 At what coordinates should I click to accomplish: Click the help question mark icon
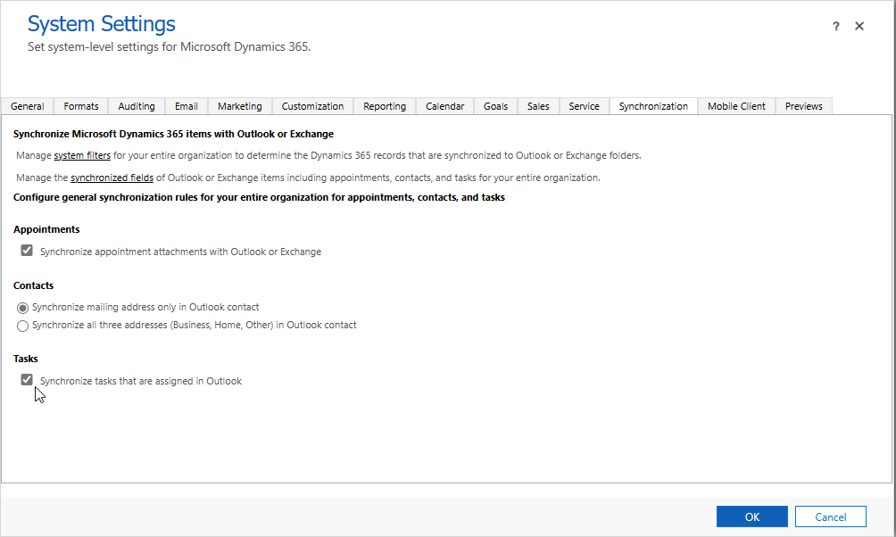click(836, 26)
